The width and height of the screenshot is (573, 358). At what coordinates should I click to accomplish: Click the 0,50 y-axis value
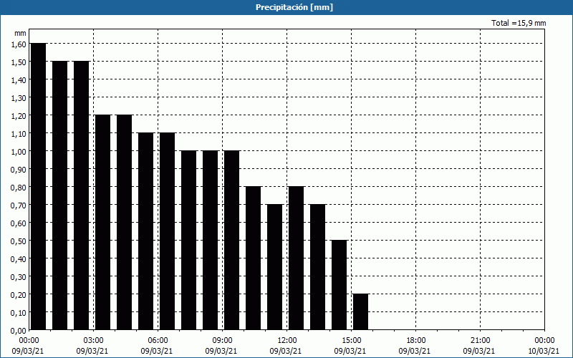point(19,241)
